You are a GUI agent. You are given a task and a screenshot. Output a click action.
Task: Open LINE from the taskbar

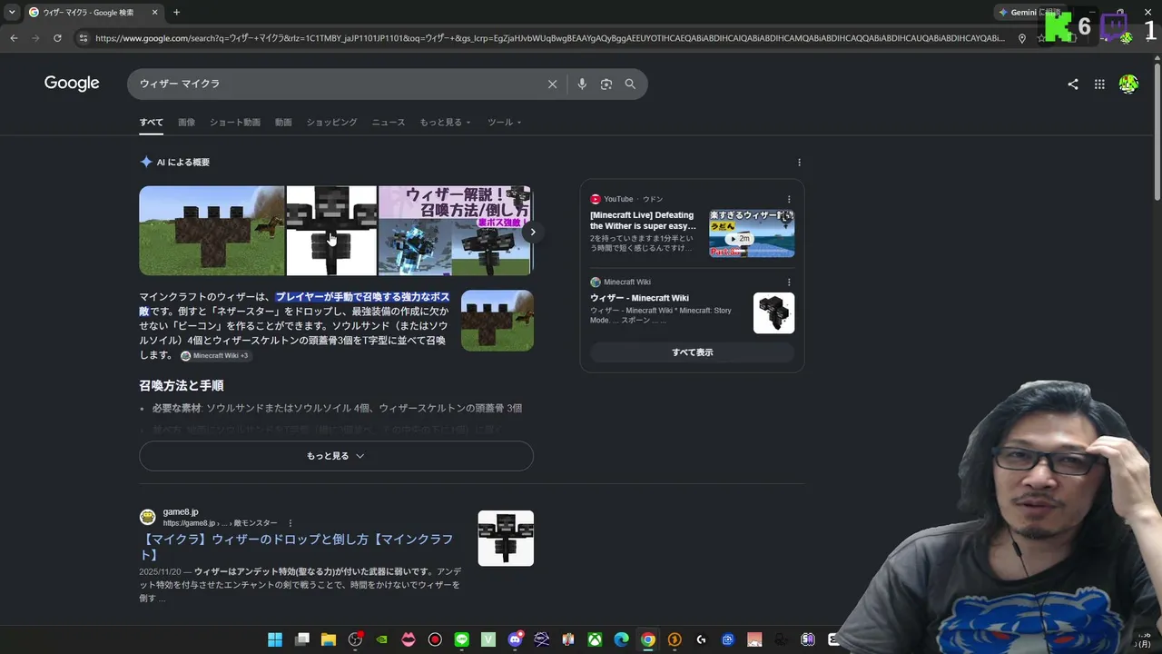[x=461, y=639]
